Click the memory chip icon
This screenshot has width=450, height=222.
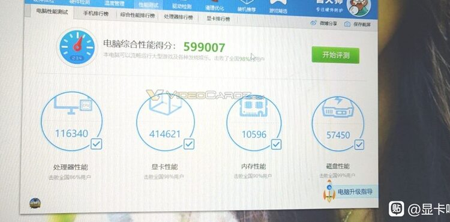coord(253,106)
